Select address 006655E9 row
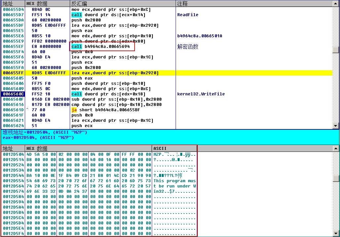This screenshot has width=340, height=237. [x=167, y=41]
